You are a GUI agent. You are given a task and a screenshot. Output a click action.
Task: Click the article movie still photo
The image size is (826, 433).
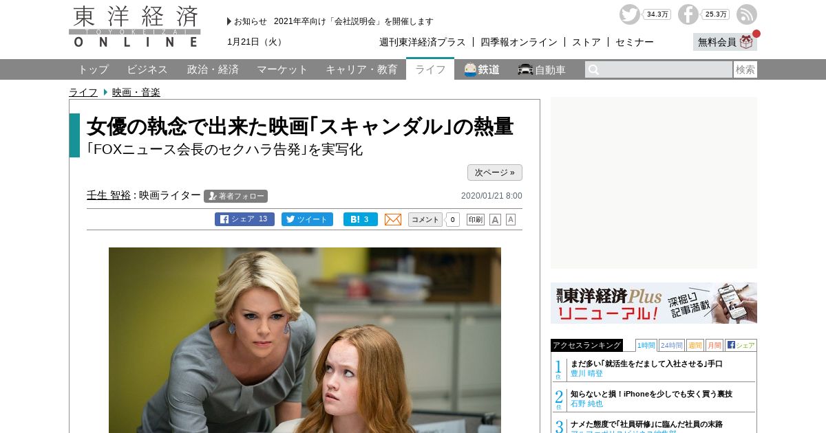point(305,340)
